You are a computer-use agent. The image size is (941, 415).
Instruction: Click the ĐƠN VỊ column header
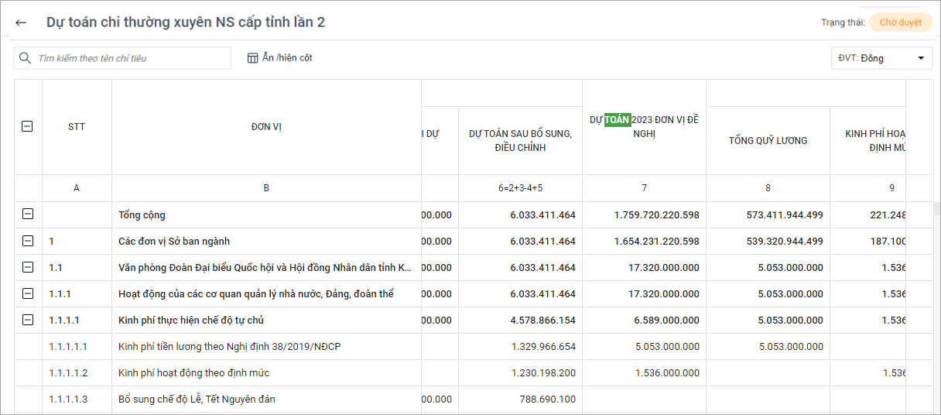266,127
